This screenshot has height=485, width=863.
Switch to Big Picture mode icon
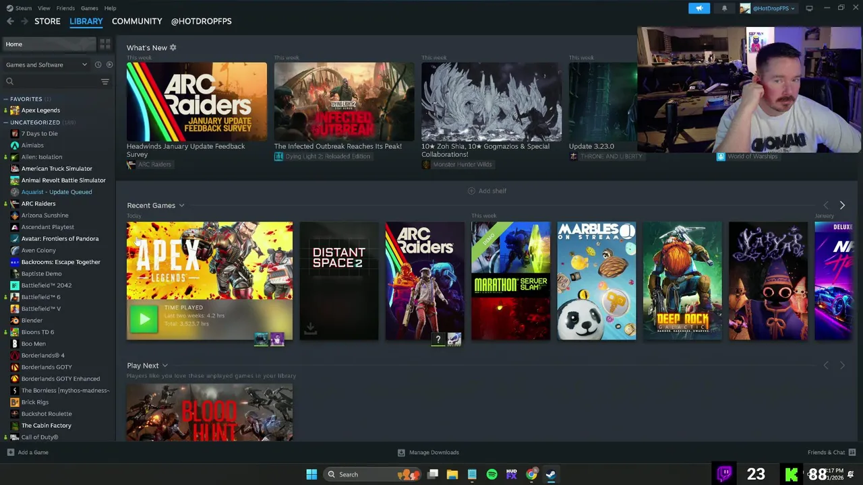tap(809, 8)
